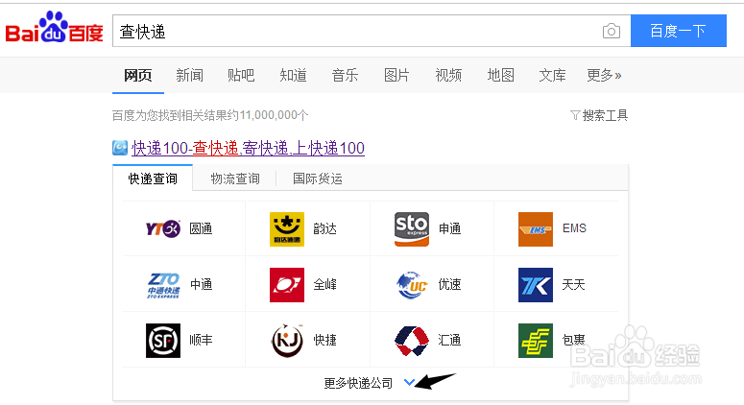Viewport: 744px width, 405px height.
Task: Select the 物流查询 tab
Action: [235, 179]
